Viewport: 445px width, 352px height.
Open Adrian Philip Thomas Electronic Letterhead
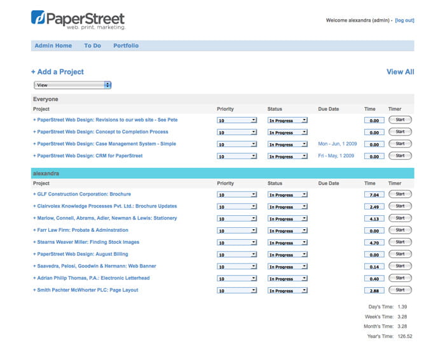point(92,278)
